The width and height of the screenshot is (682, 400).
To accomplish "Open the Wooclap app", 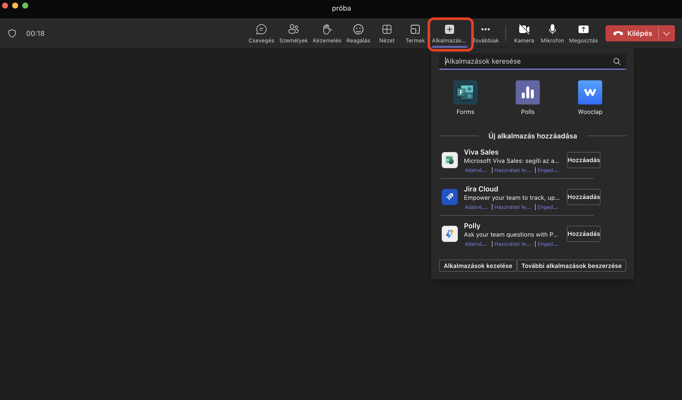I will (x=590, y=97).
